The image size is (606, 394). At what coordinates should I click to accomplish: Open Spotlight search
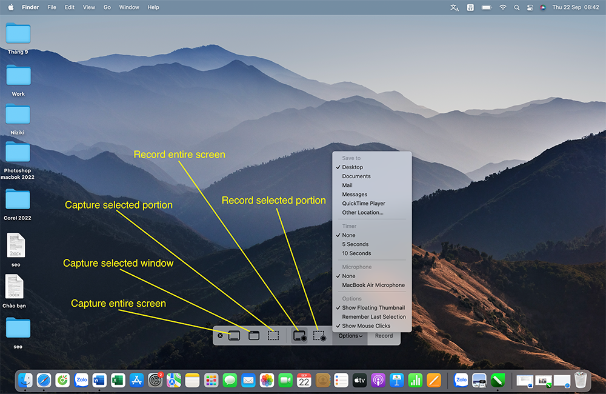(x=517, y=7)
